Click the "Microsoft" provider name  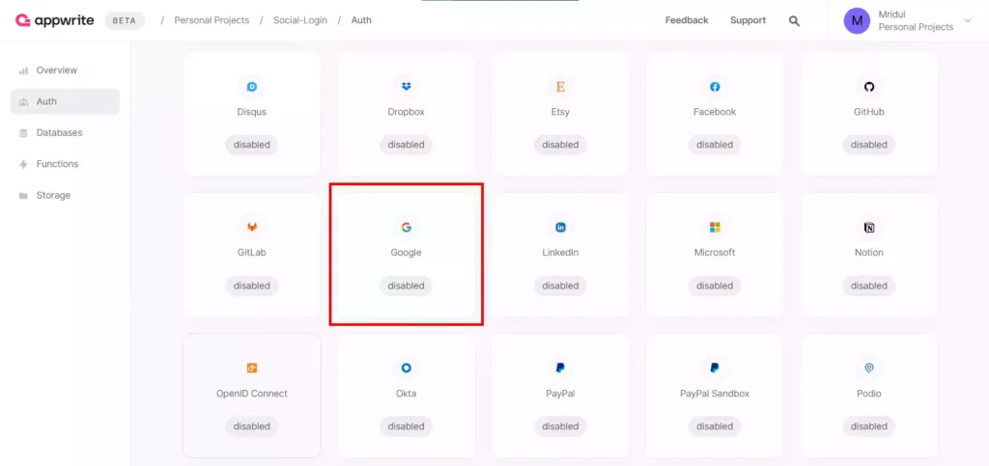tap(715, 253)
